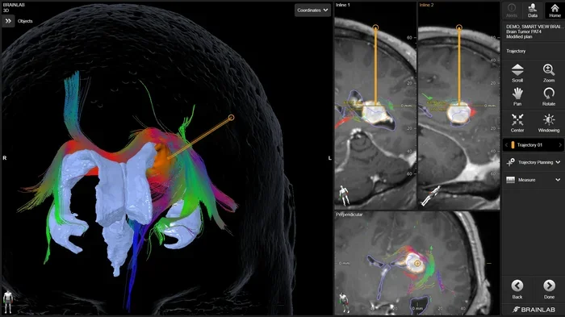Screen dimensions: 565x317
Task: Click the orientation figure in Inline 1 view
Action: [x=345, y=195]
